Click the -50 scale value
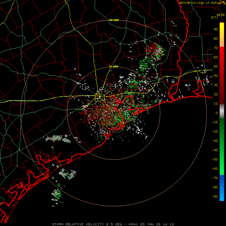 215,159
